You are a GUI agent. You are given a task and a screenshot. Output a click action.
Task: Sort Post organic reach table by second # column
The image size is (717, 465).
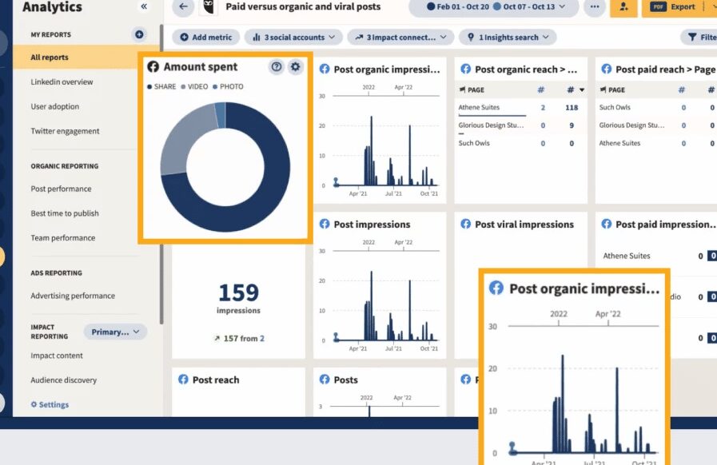coord(575,89)
